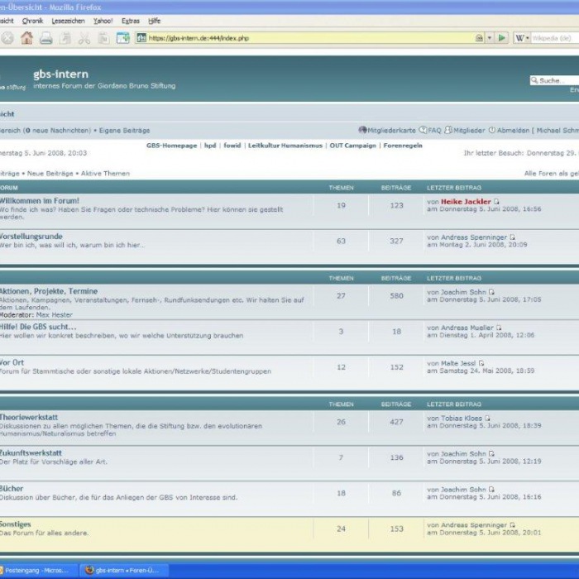Open the Zukunftswerkstatt forum
This screenshot has height=579, width=579.
pyautogui.click(x=31, y=453)
